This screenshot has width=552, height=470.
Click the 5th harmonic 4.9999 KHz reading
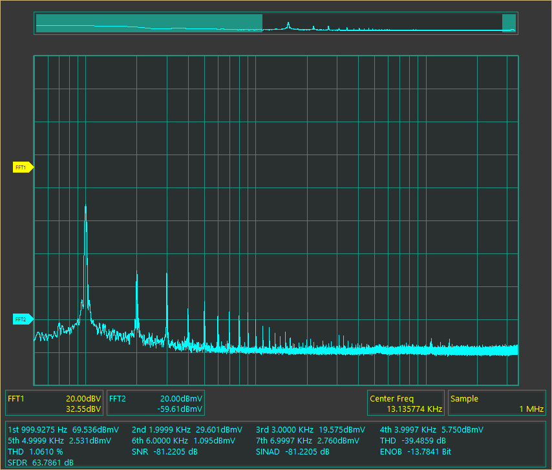click(59, 441)
